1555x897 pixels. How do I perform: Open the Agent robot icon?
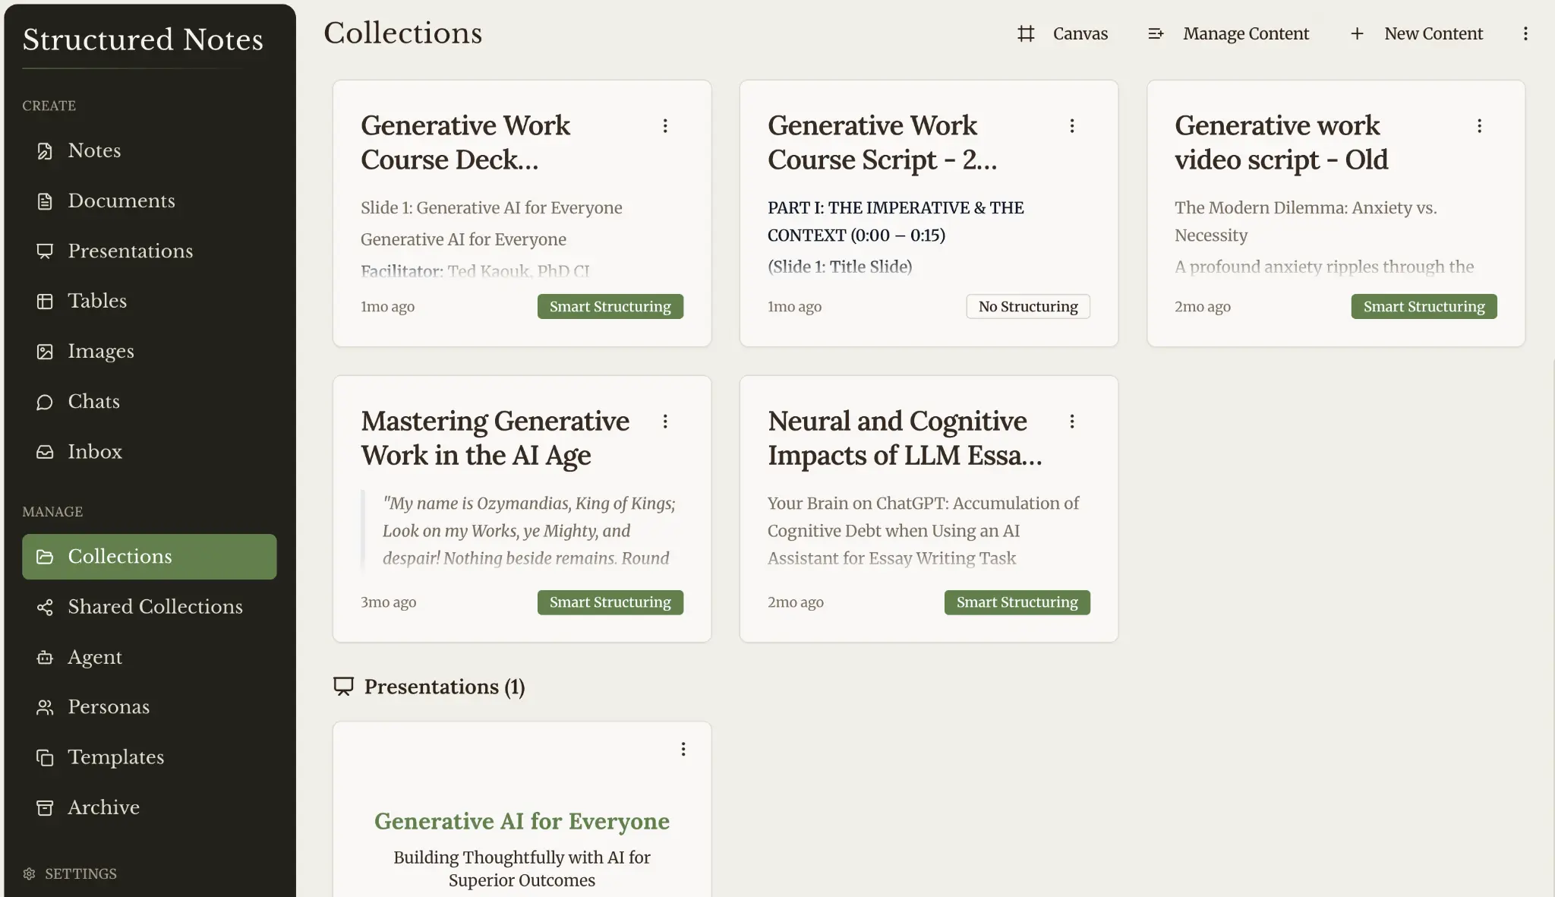[x=45, y=657]
